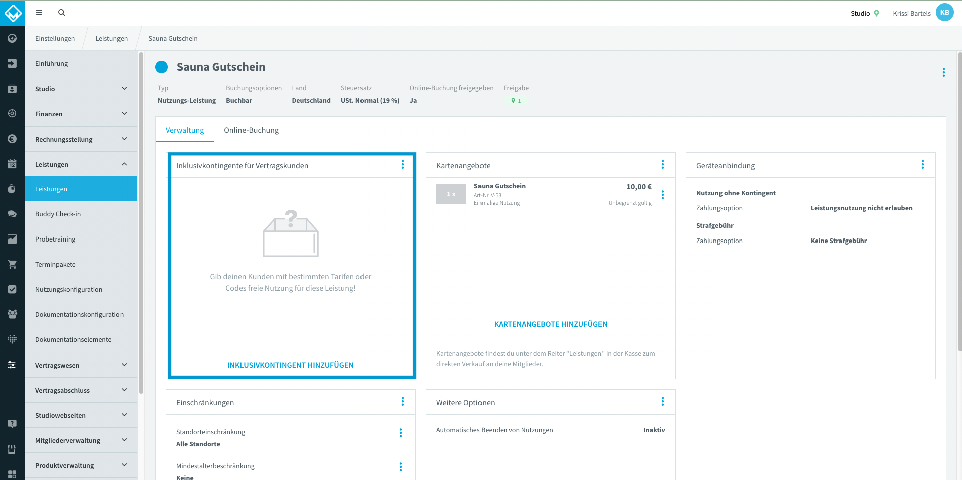Open the dashboard gauge icon in sidebar
This screenshot has height=480, width=962.
12,38
